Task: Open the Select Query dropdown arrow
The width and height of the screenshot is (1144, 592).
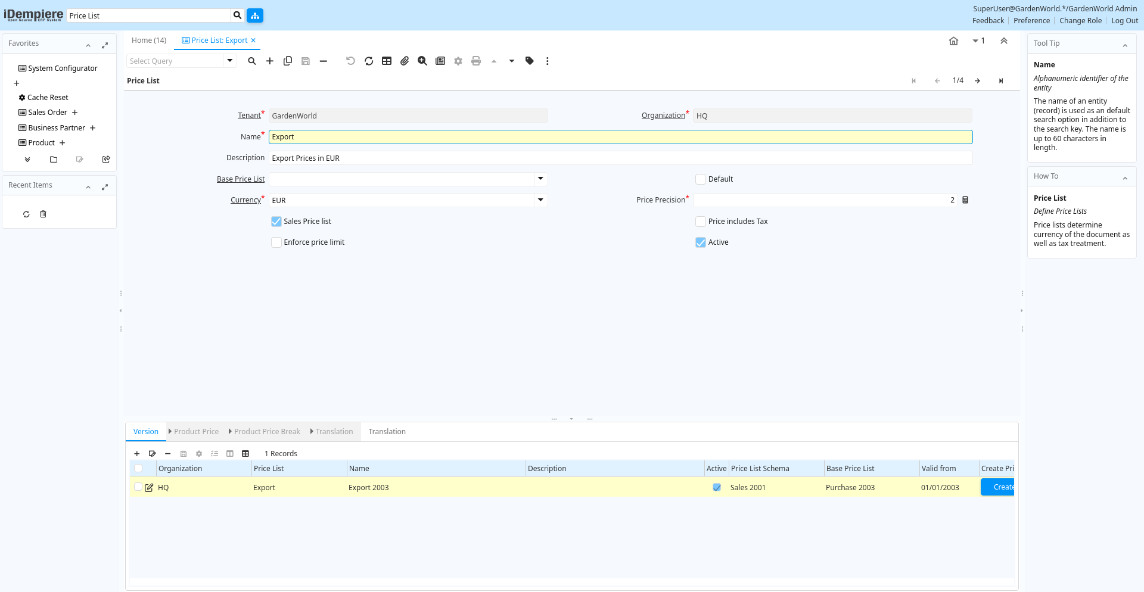Action: 230,61
